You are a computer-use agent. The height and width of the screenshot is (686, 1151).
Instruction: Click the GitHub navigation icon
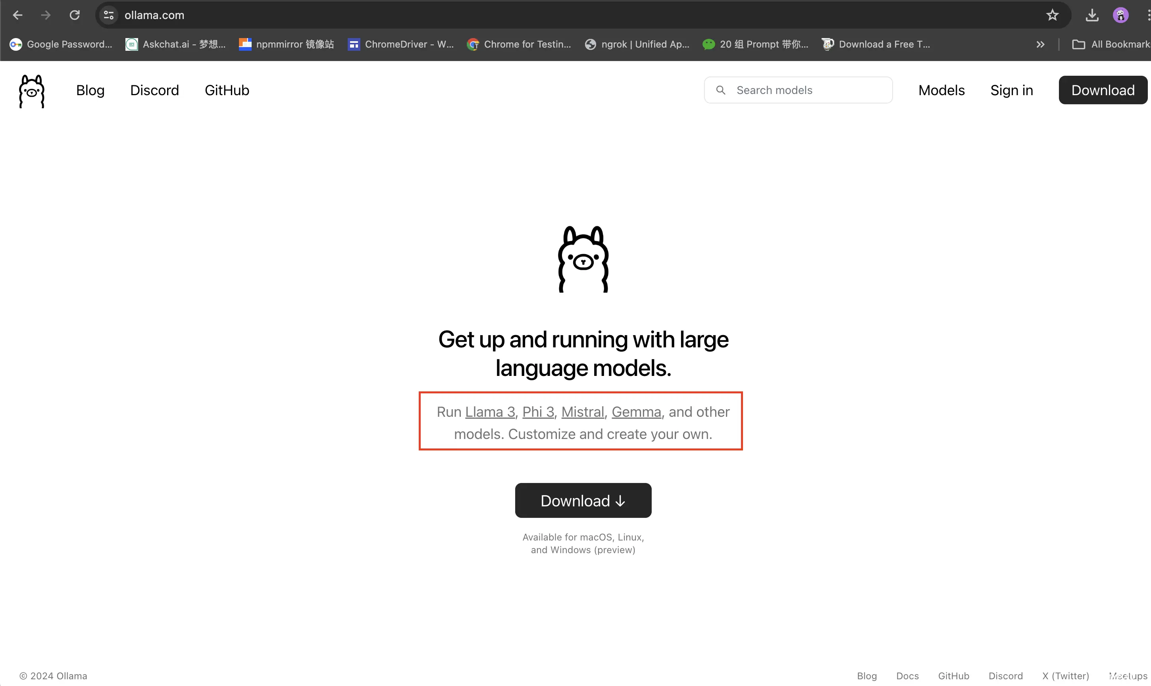pos(227,90)
